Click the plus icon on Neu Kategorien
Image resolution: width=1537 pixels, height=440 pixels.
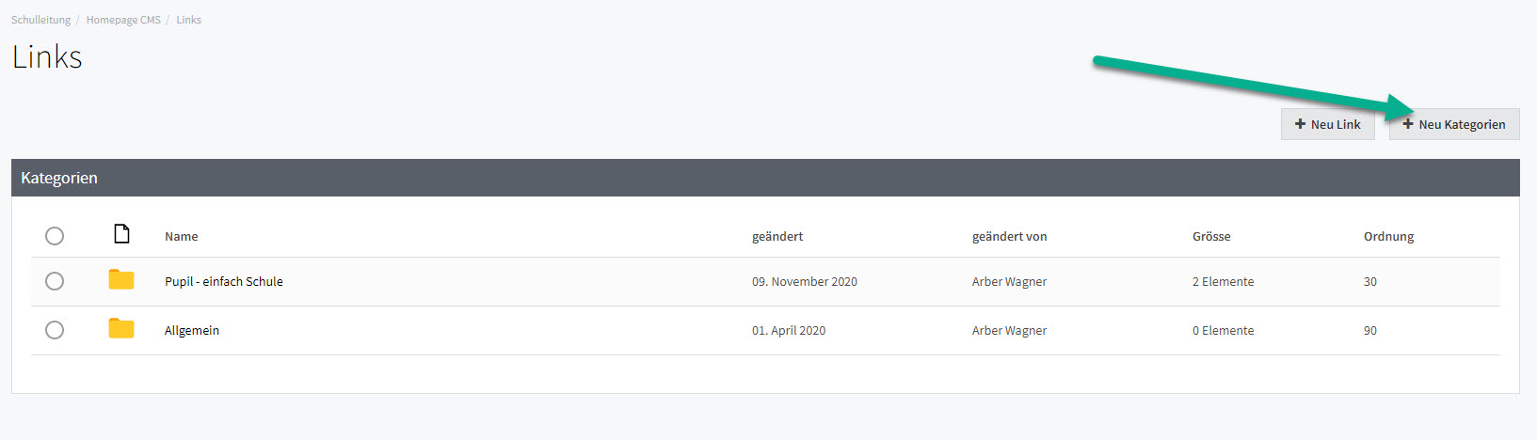pos(1408,124)
